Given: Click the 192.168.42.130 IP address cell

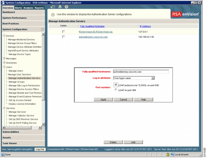Looking at the screenshot, I should pos(146,37).
